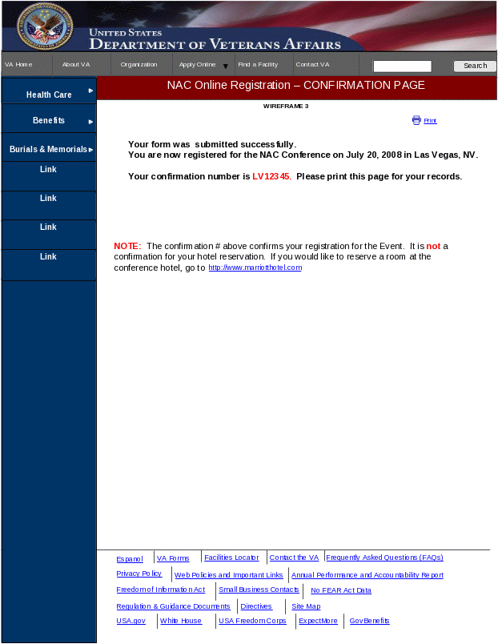Open the Privacy Policy footer link
The image size is (498, 644).
point(139,574)
